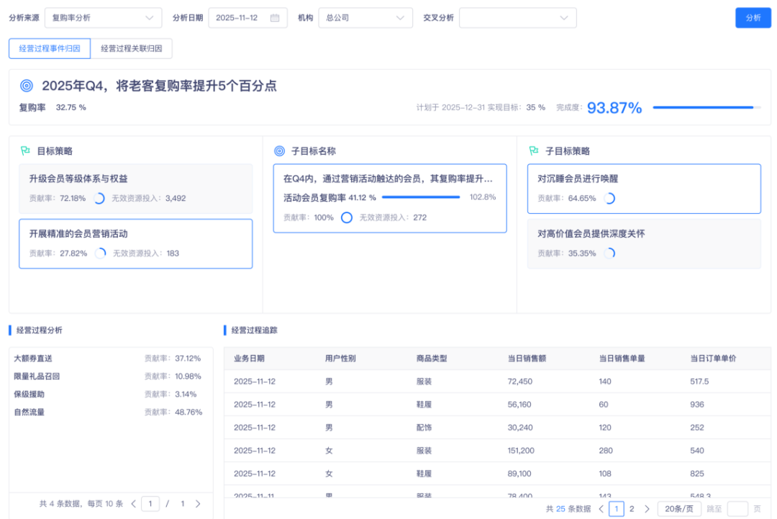Open the 复购率分析 analysis source dropdown
This screenshot has width=777, height=519.
tap(103, 18)
